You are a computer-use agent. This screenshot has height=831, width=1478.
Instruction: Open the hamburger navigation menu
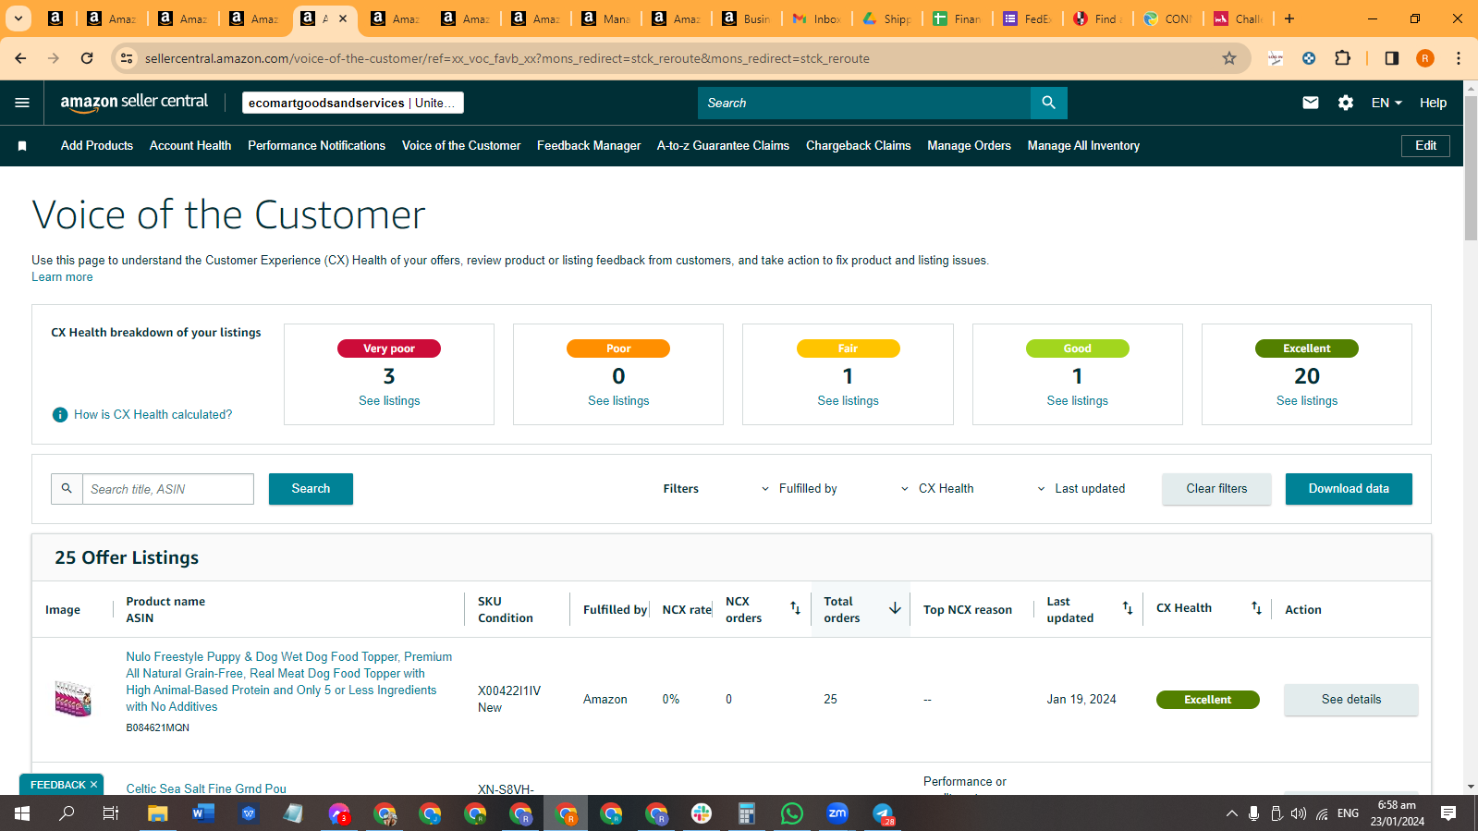(x=22, y=103)
